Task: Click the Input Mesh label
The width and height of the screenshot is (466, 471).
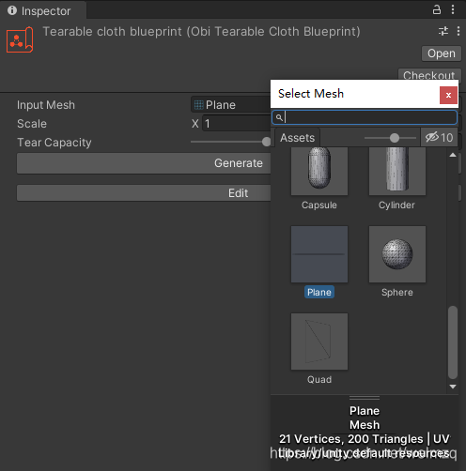Action: [x=46, y=105]
